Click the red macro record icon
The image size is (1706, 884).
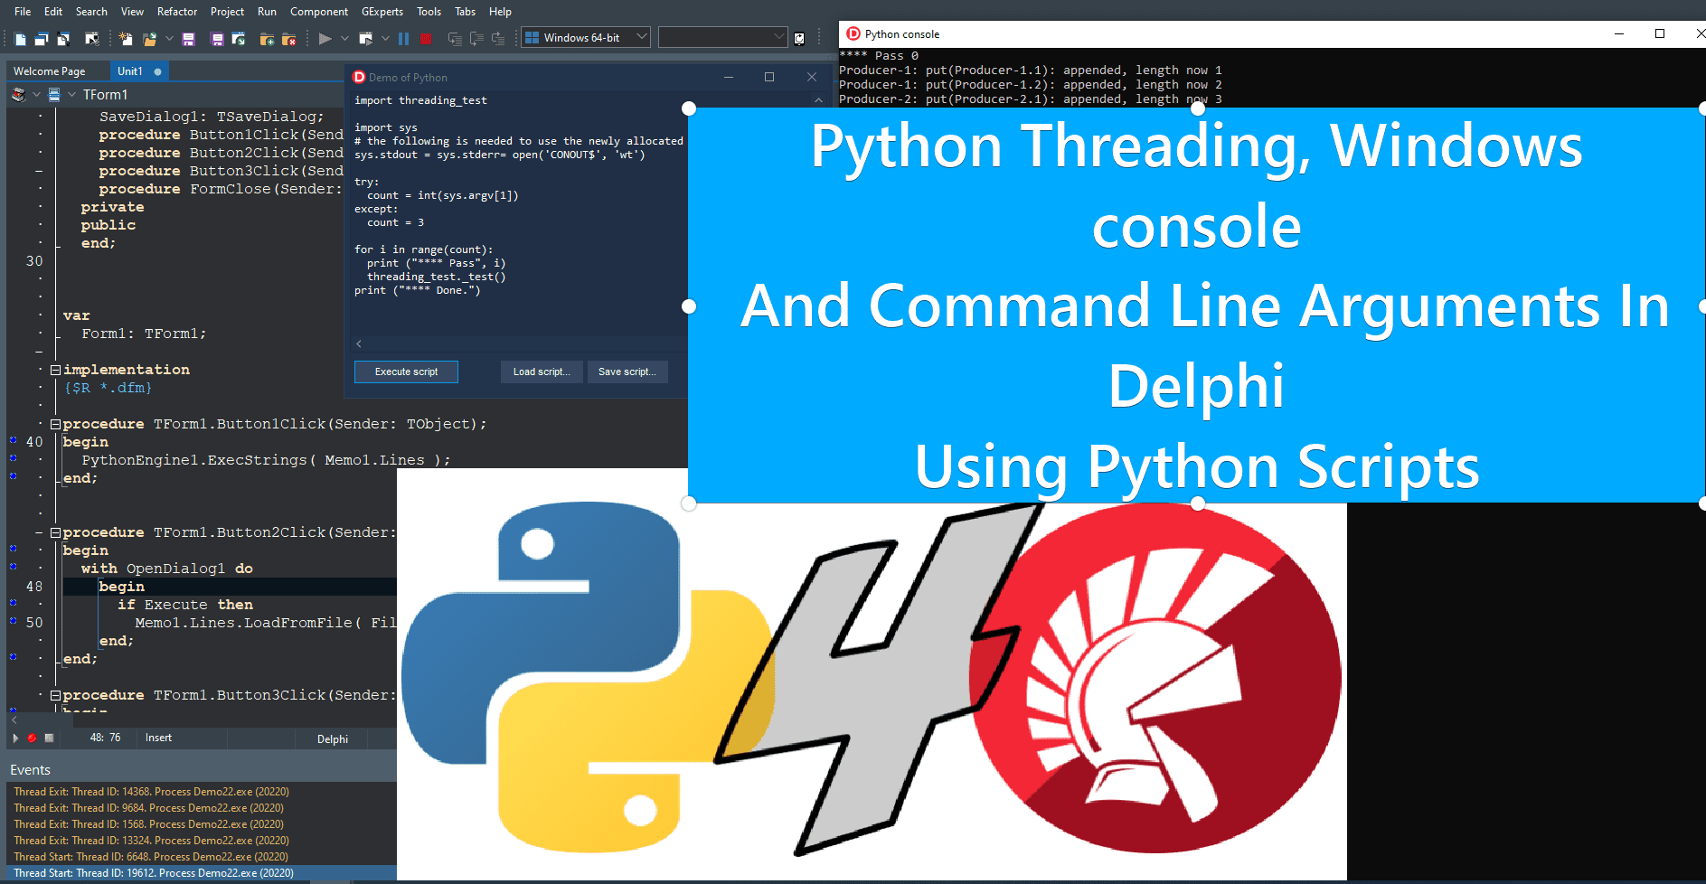tap(32, 738)
